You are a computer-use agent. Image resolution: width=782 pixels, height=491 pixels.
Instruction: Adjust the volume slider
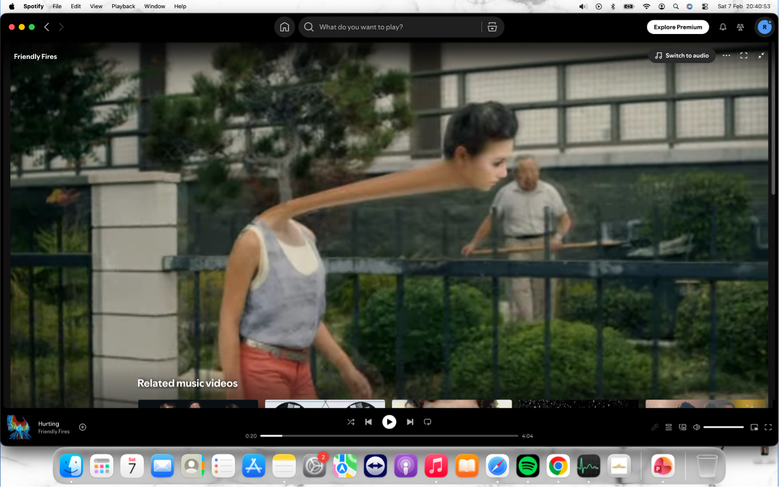pyautogui.click(x=724, y=427)
